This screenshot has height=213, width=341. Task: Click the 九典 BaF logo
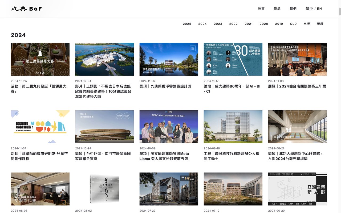click(x=26, y=9)
